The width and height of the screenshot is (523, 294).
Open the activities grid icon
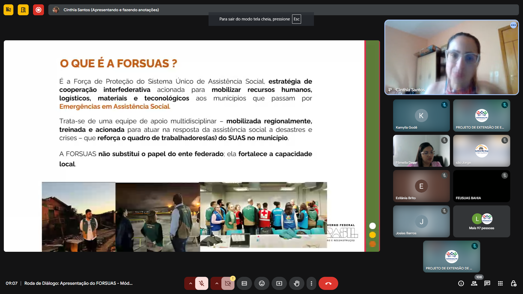pos(500,283)
